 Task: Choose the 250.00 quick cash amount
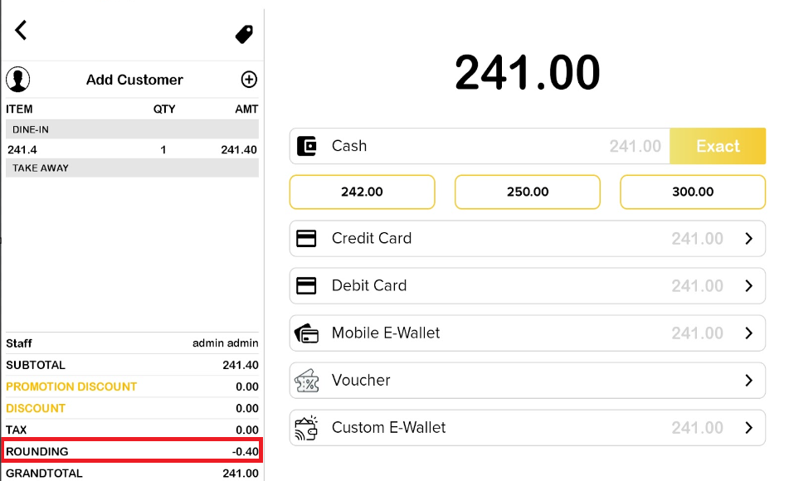(528, 192)
